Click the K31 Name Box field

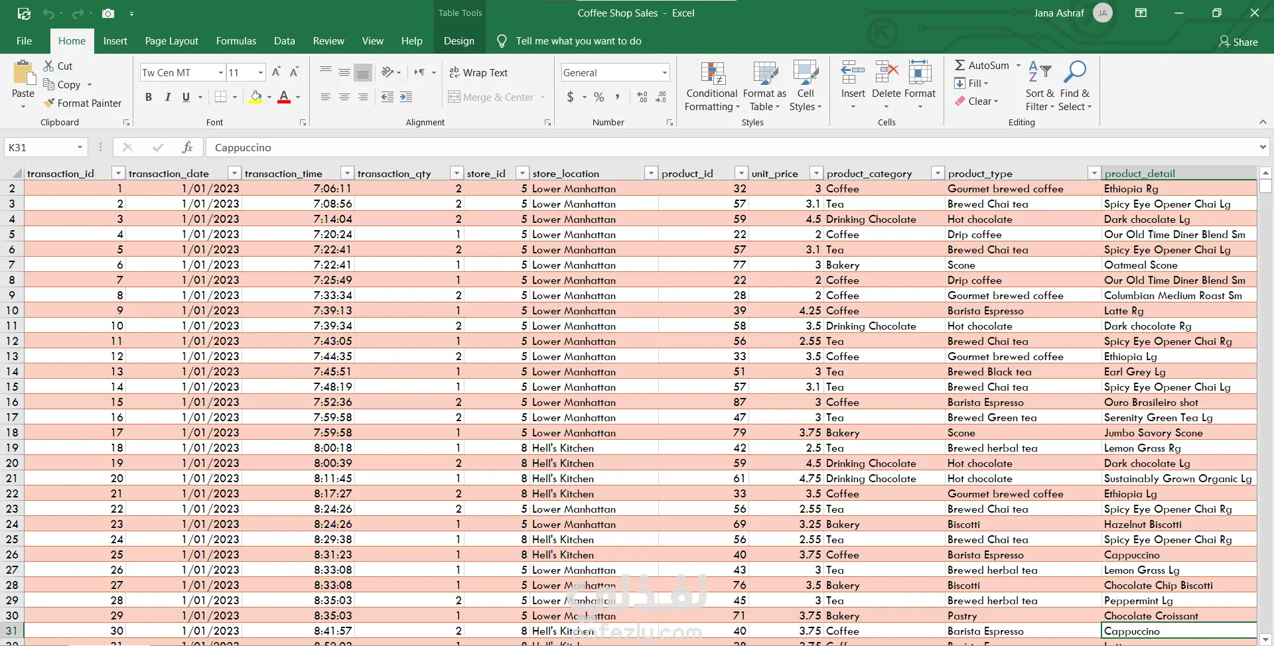40,147
